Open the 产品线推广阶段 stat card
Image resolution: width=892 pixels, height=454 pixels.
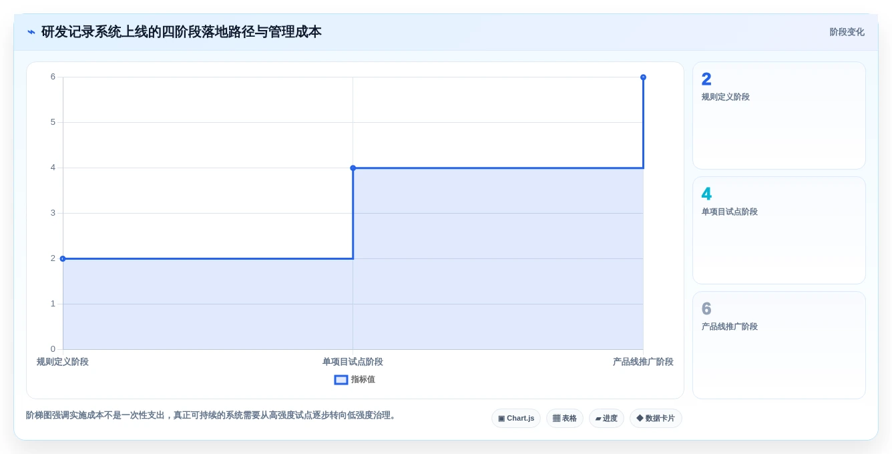point(779,345)
